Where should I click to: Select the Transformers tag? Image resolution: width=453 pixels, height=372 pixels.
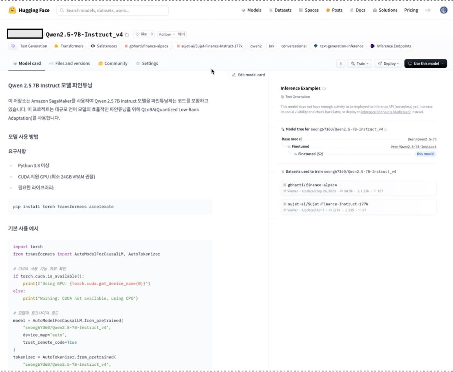point(69,46)
